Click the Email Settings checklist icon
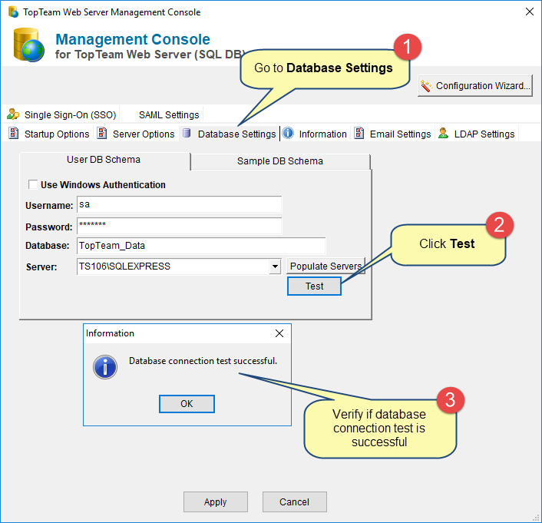The height and width of the screenshot is (523, 542). tap(359, 133)
